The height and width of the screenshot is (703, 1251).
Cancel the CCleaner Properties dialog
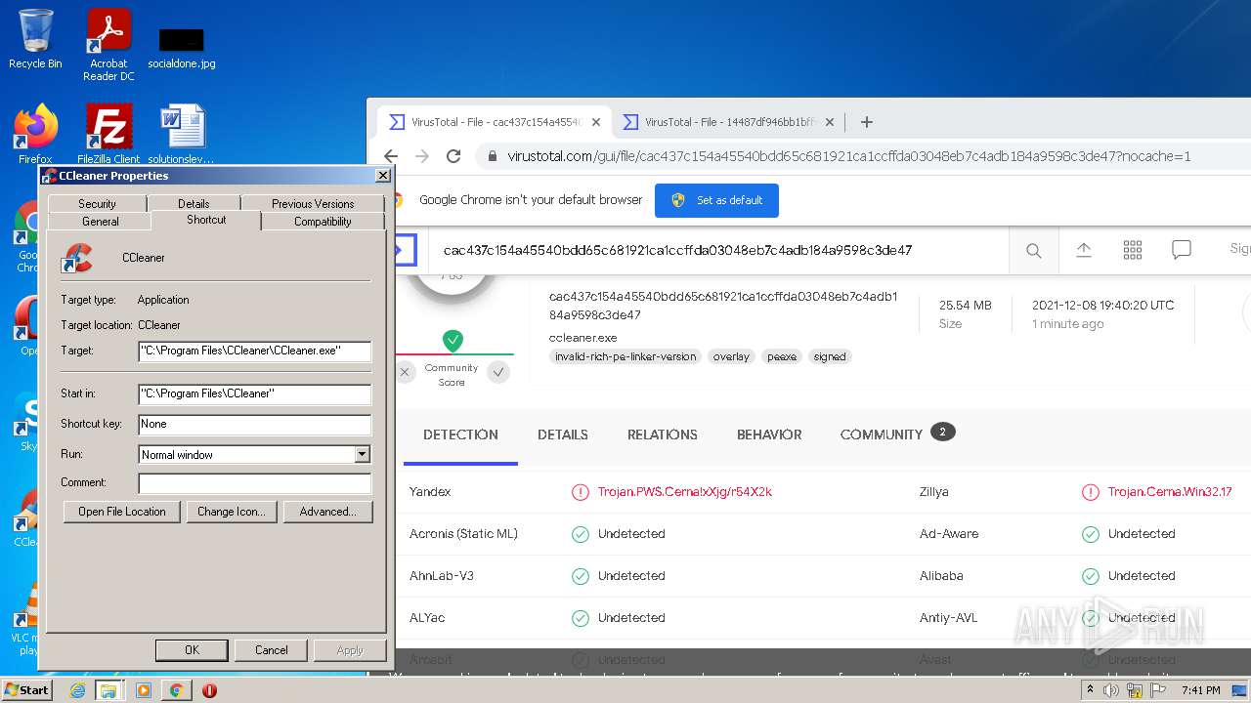tap(272, 650)
